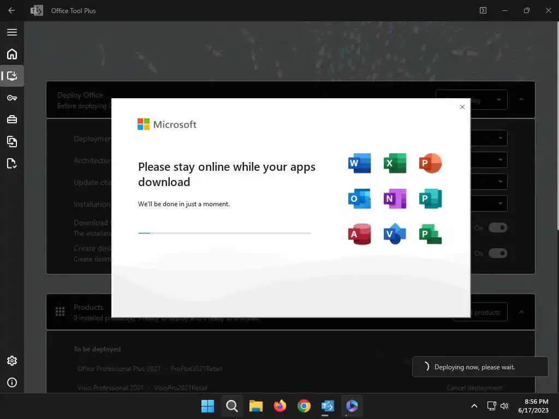Click the Visio app icon
The width and height of the screenshot is (559, 419).
[395, 234]
